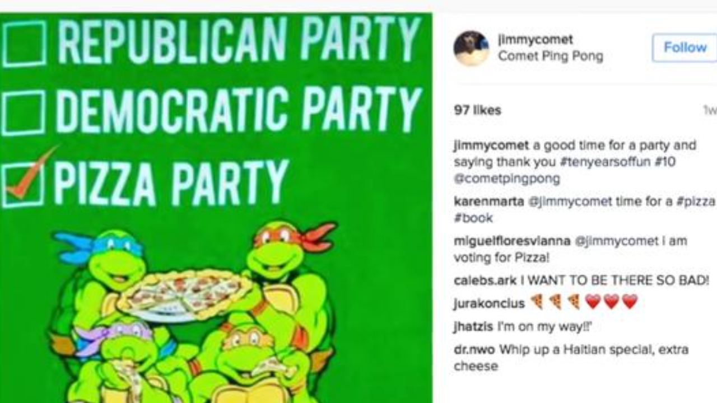Viewport: 717px width, 403px height.
Task: Open jimmycomet profile avatar
Action: (471, 48)
